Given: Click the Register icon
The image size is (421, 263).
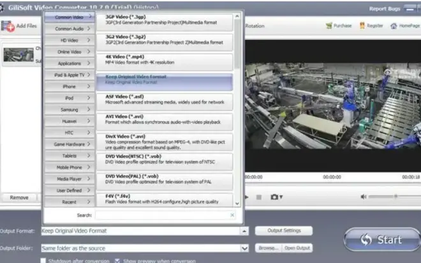Looking at the screenshot, I should [362, 26].
